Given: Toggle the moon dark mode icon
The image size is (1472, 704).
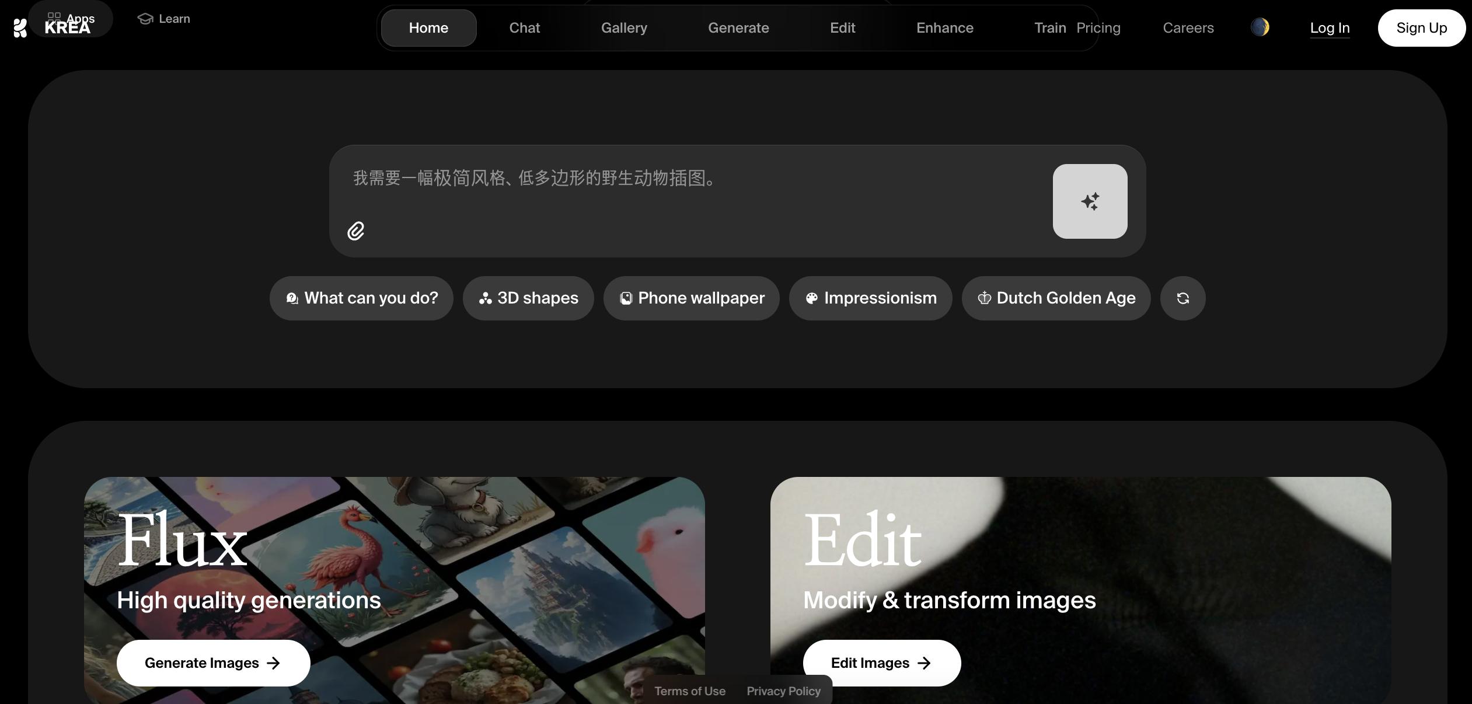Looking at the screenshot, I should (x=1260, y=27).
